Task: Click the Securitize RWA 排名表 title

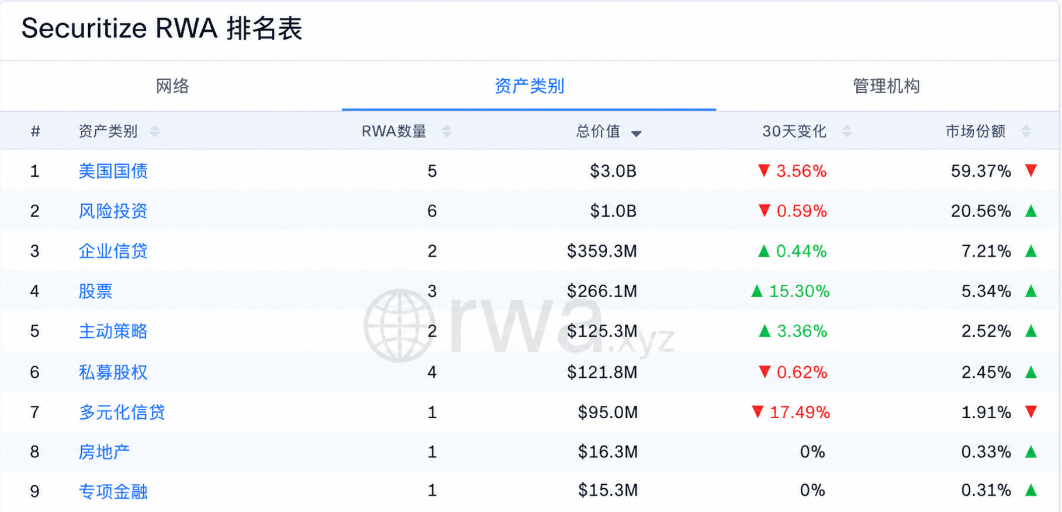Action: pyautogui.click(x=162, y=28)
